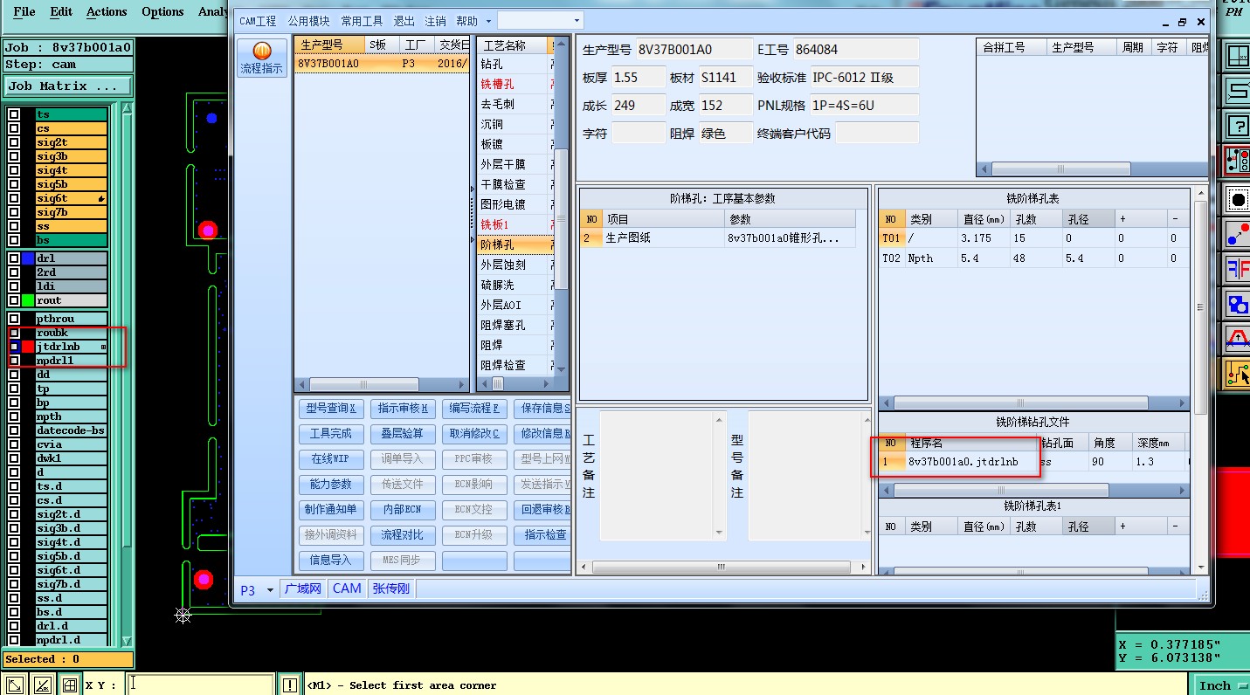Open the Actions menu
Image resolution: width=1250 pixels, height=695 pixels.
pos(107,11)
